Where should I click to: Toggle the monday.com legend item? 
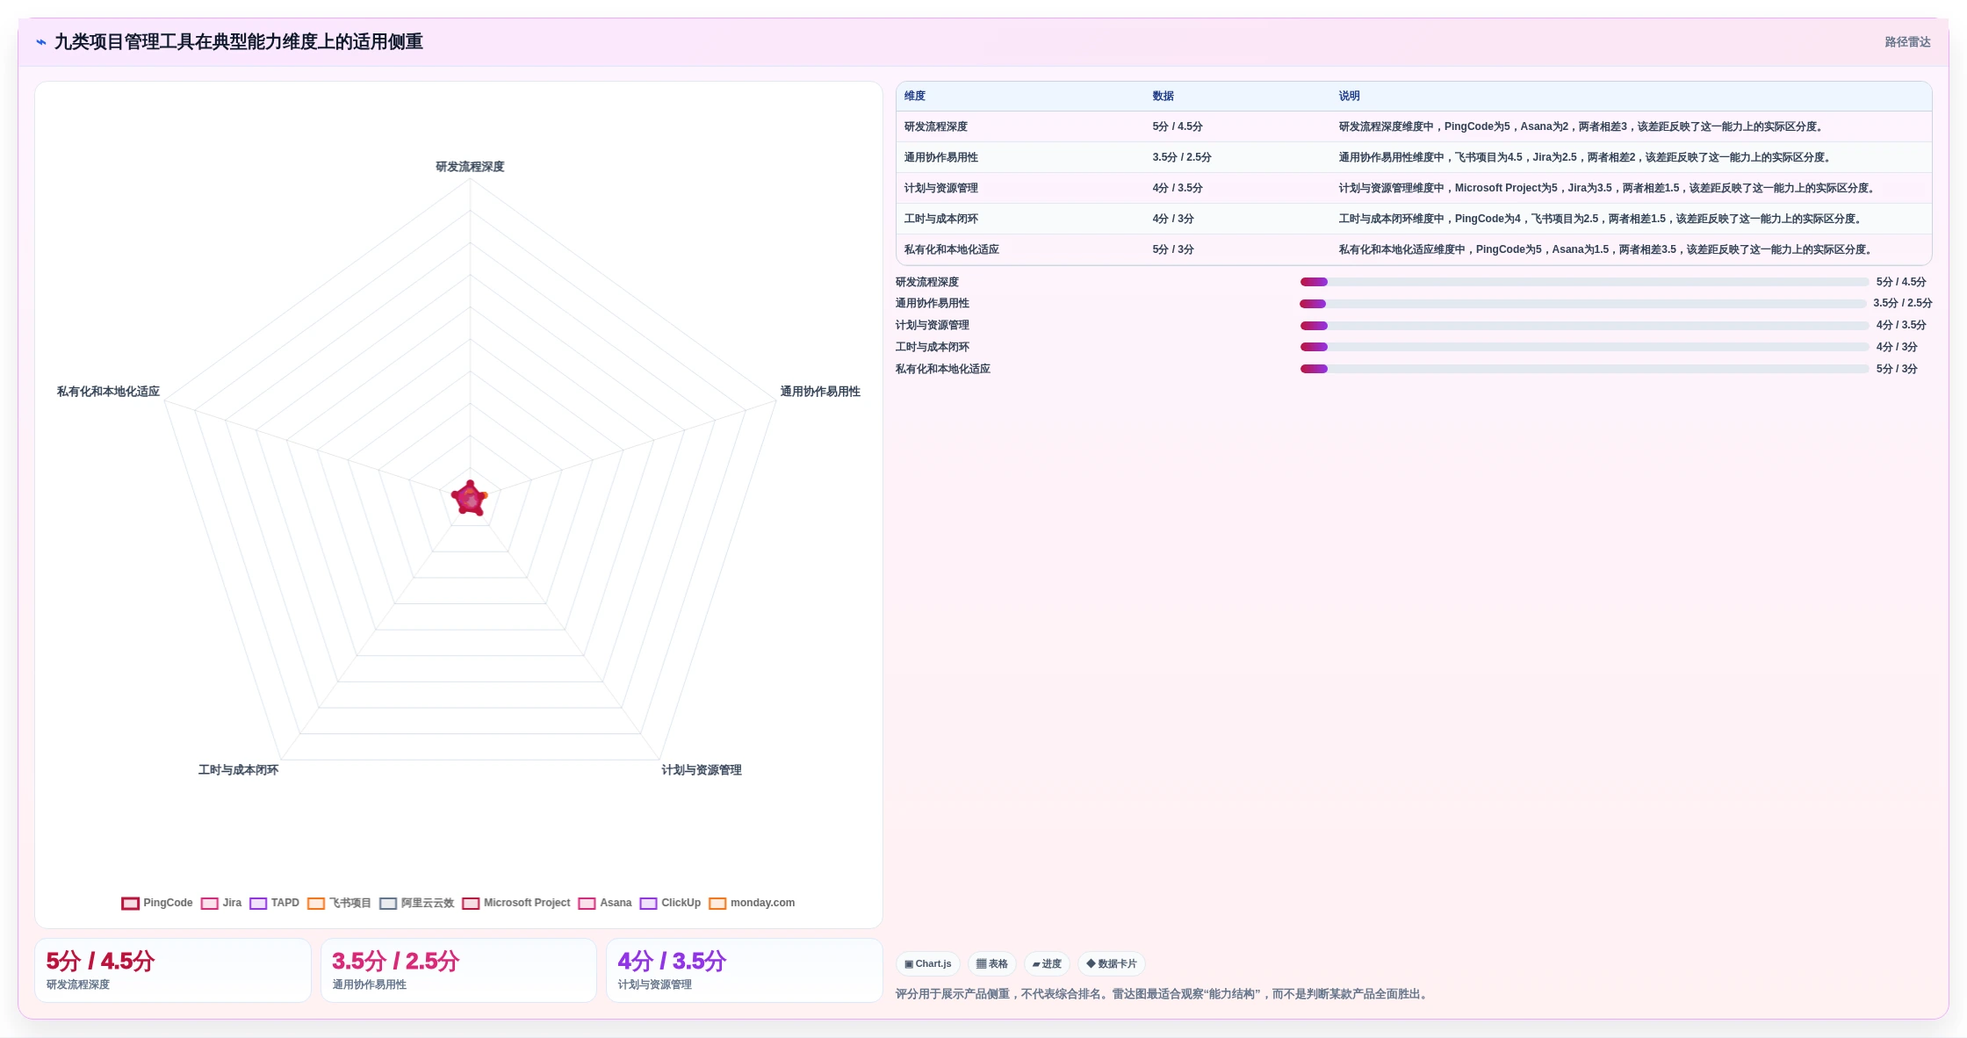752,903
